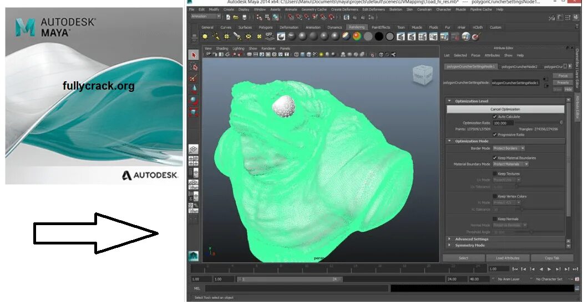Open Material Boundary Mode dropdown
Screen dimensions: 583x302
tap(511, 164)
